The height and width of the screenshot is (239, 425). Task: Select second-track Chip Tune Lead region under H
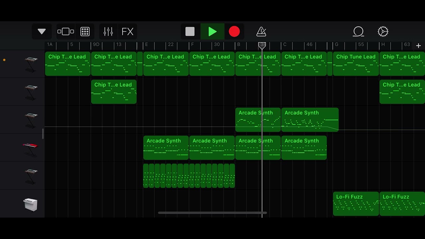point(402,92)
